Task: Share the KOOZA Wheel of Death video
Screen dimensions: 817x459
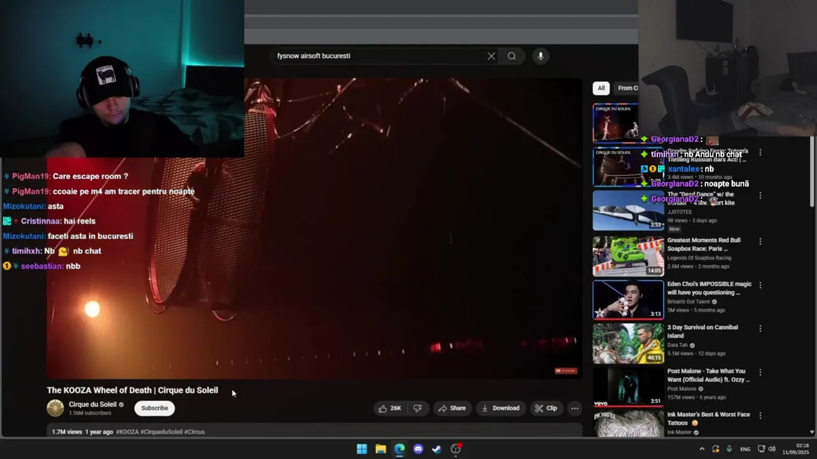Action: coord(452,408)
